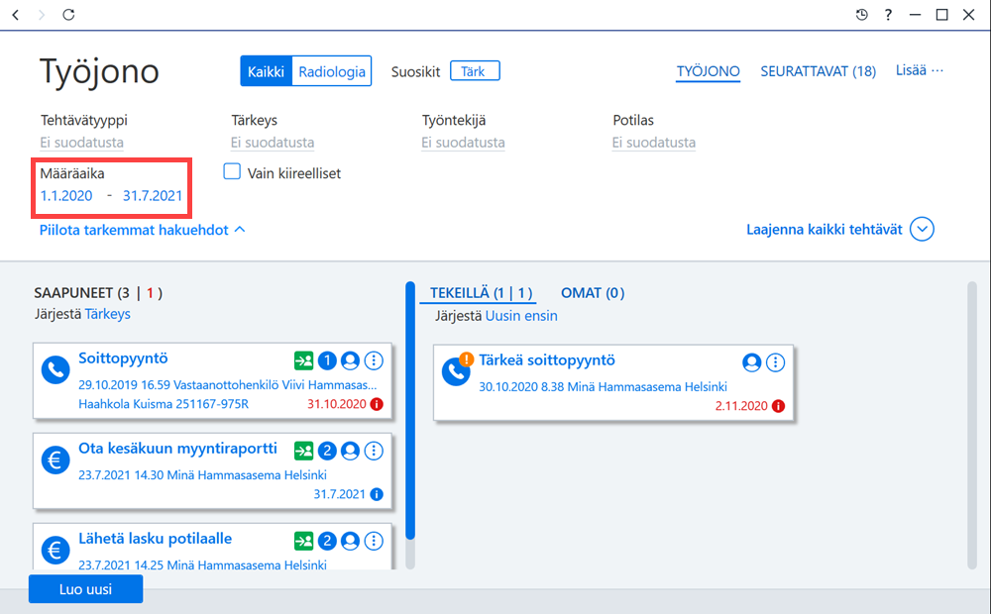The width and height of the screenshot is (991, 614).
Task: Click the euro icon on Ota kesäkuun myyntiraportti
Action: [x=55, y=460]
